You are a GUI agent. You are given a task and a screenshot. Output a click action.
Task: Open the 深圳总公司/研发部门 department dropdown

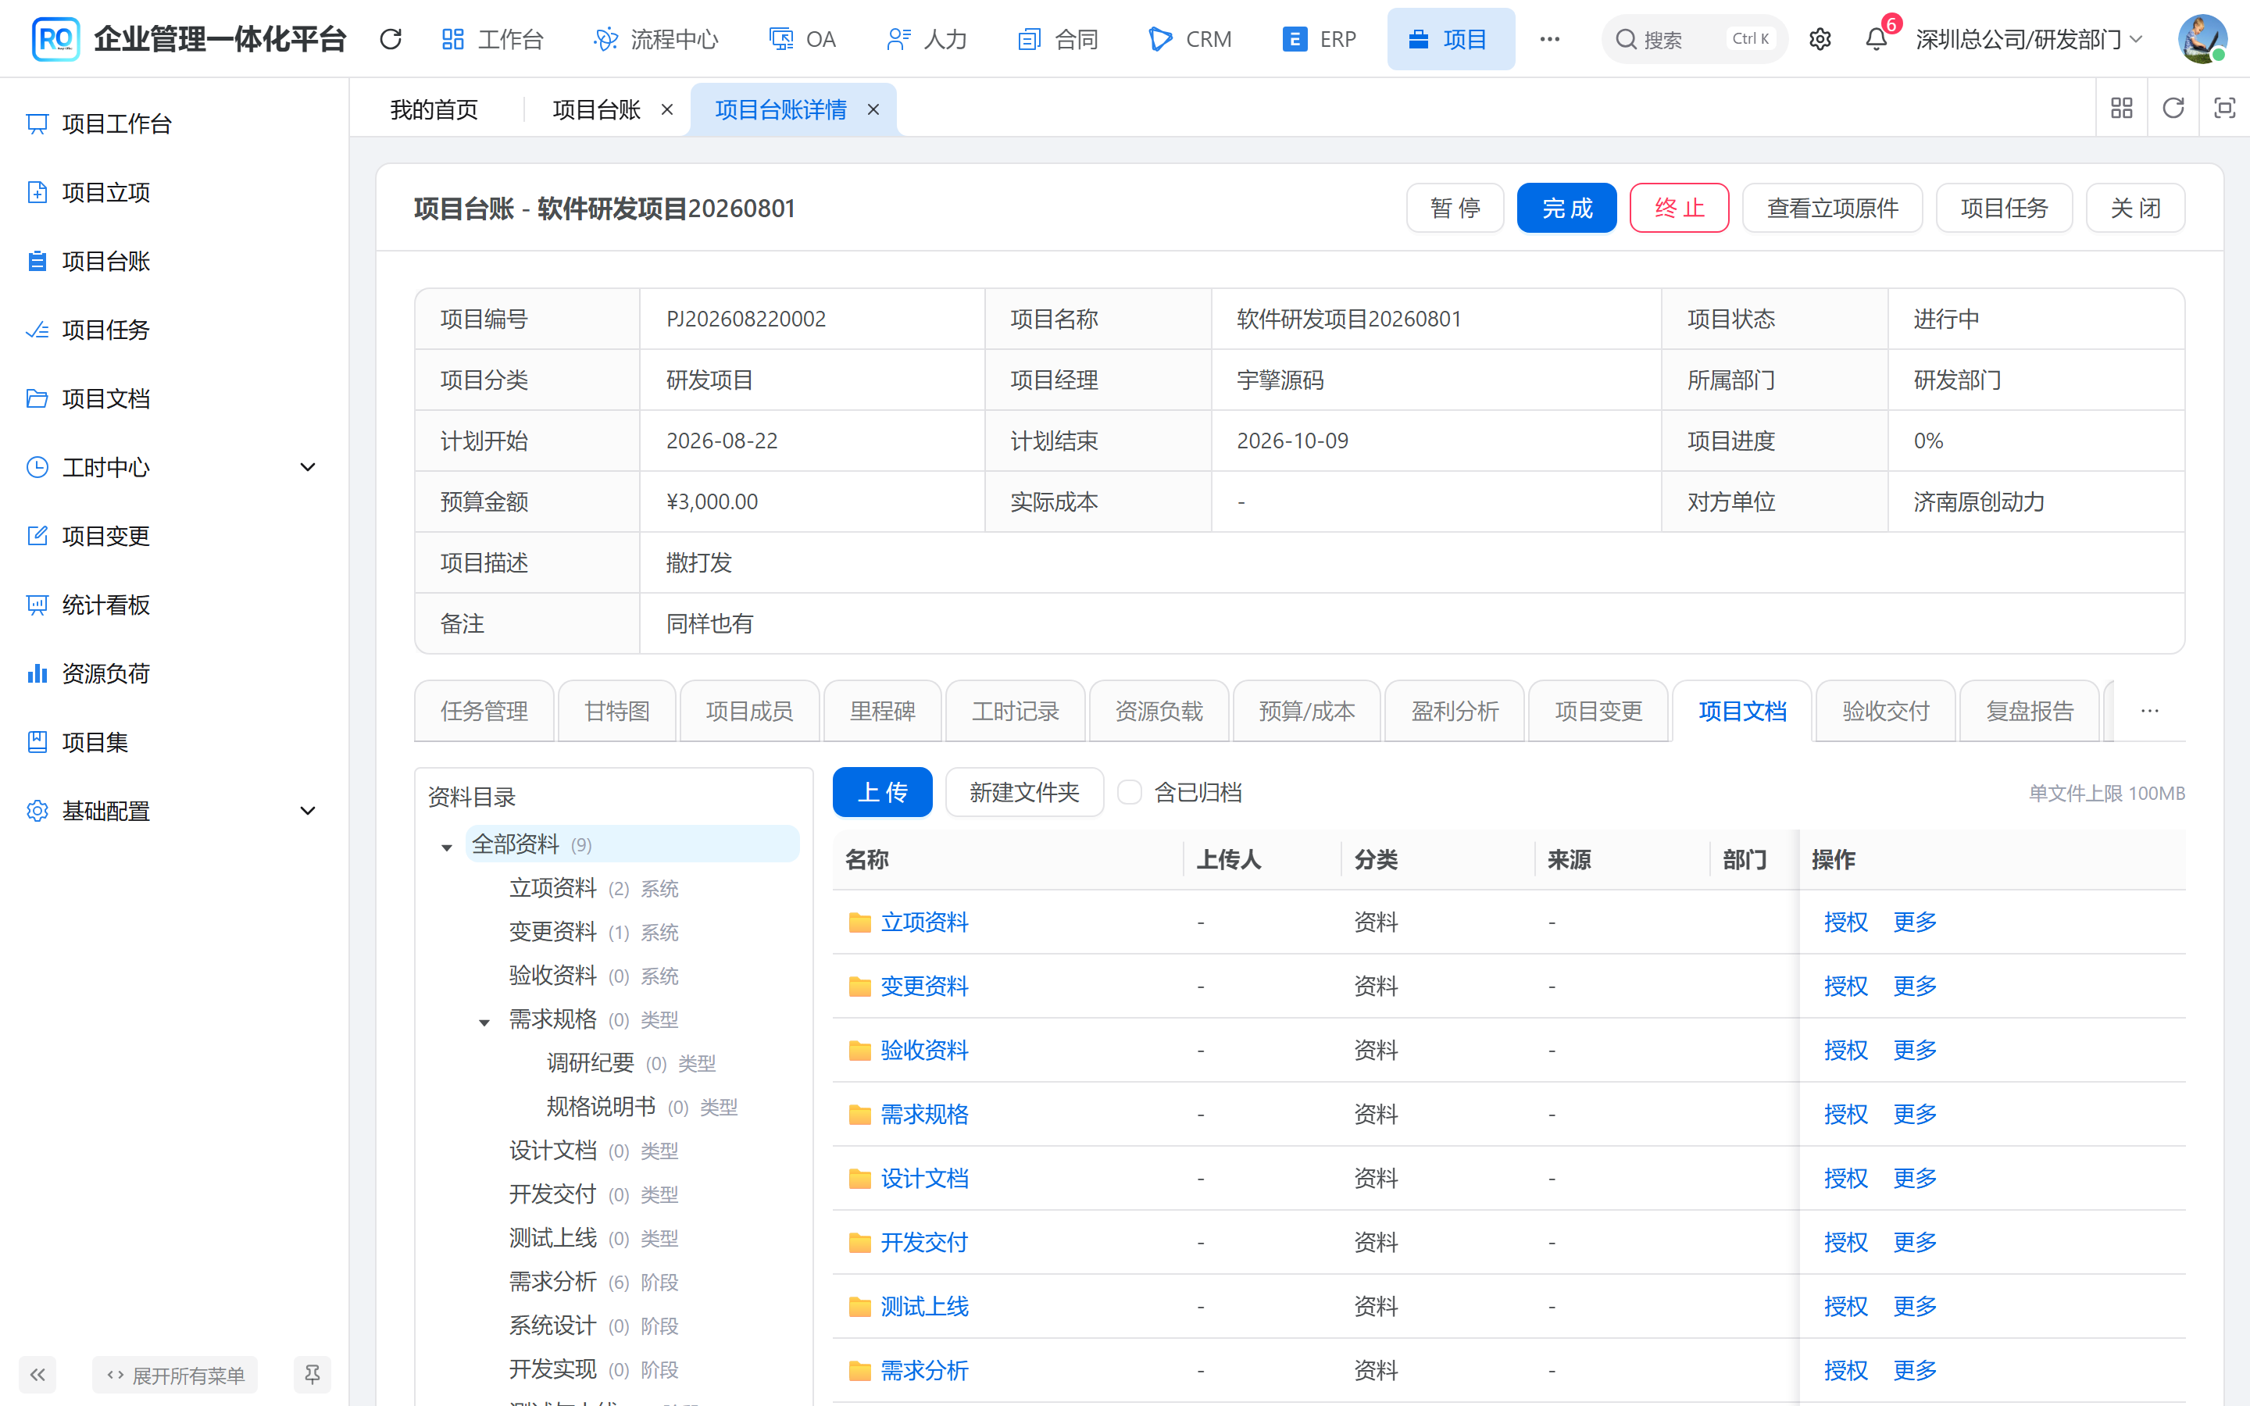(x=2029, y=39)
